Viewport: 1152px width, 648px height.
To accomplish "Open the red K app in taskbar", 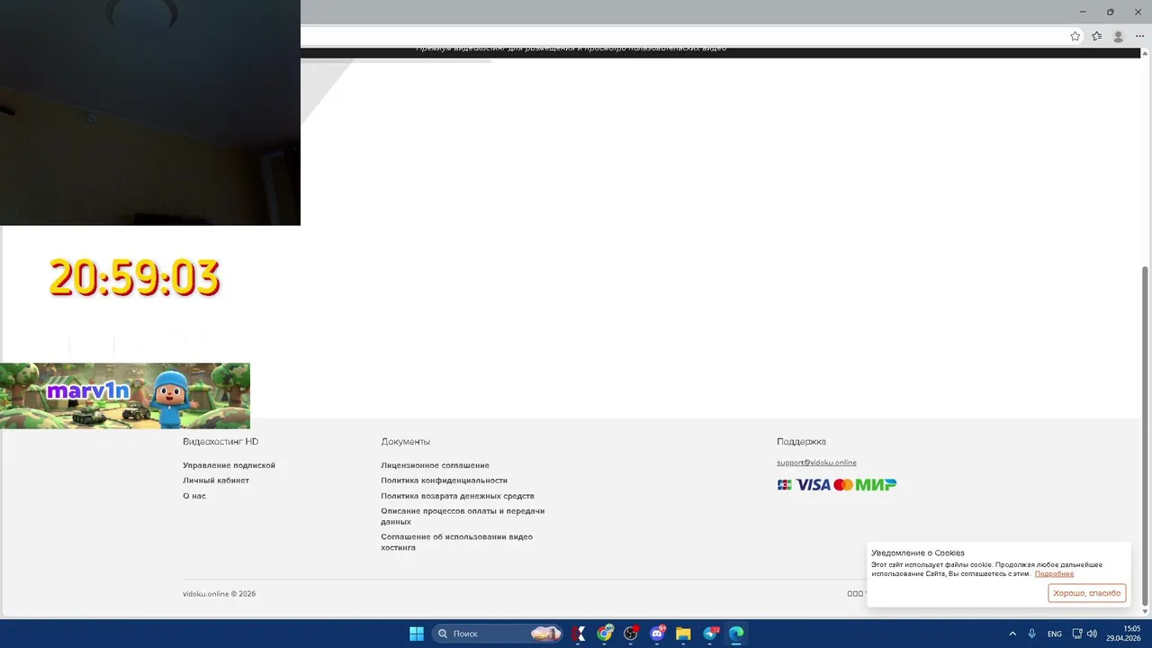I will coord(580,634).
